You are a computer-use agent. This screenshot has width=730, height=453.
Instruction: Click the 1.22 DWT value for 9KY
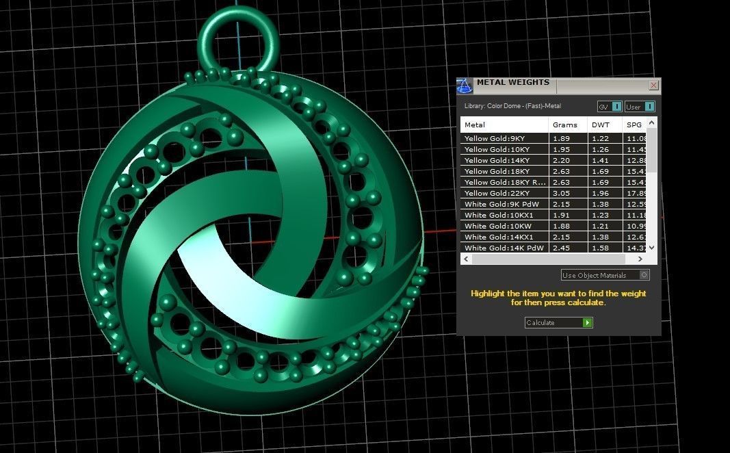(600, 138)
